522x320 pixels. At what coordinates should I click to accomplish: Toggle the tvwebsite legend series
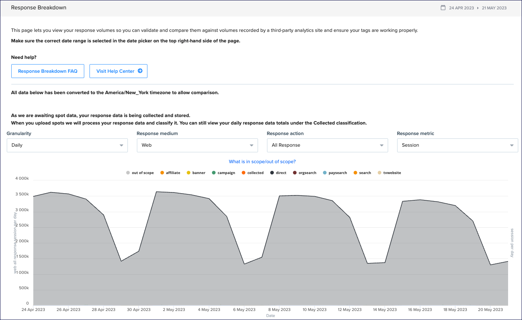pyautogui.click(x=389, y=173)
